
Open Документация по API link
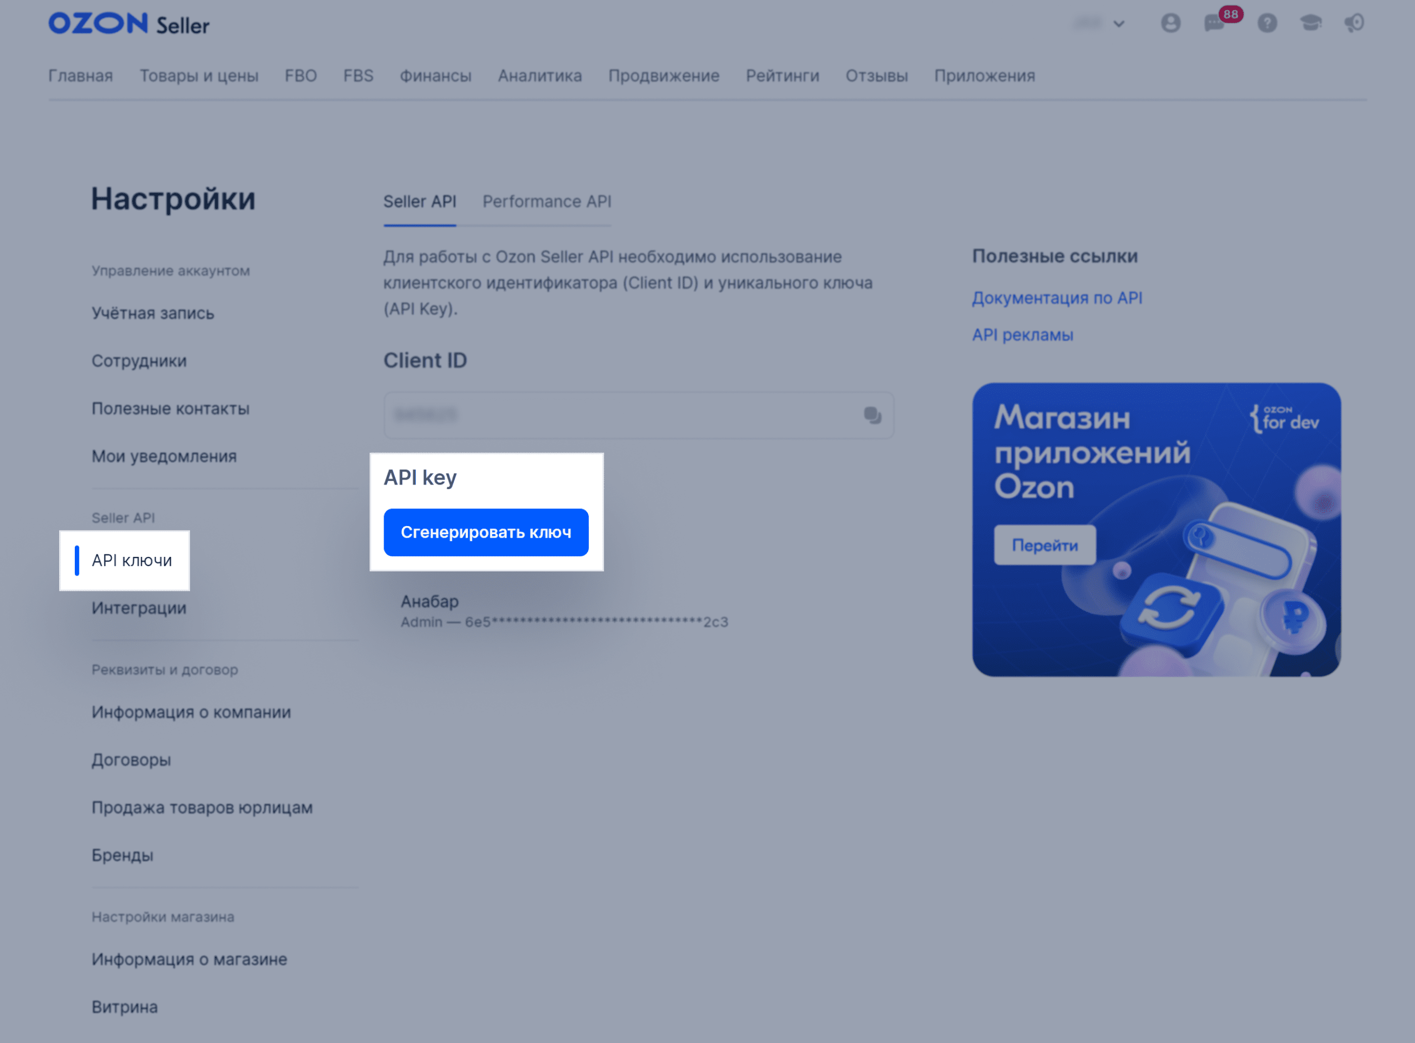(x=1057, y=297)
